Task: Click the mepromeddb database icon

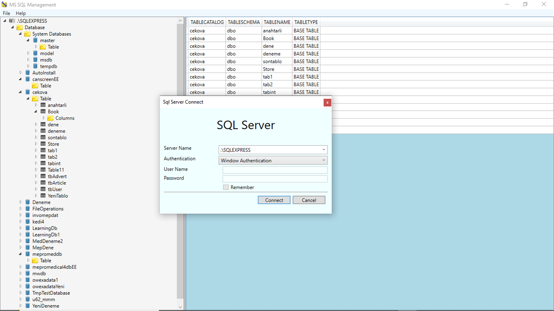Action: [x=27, y=254]
